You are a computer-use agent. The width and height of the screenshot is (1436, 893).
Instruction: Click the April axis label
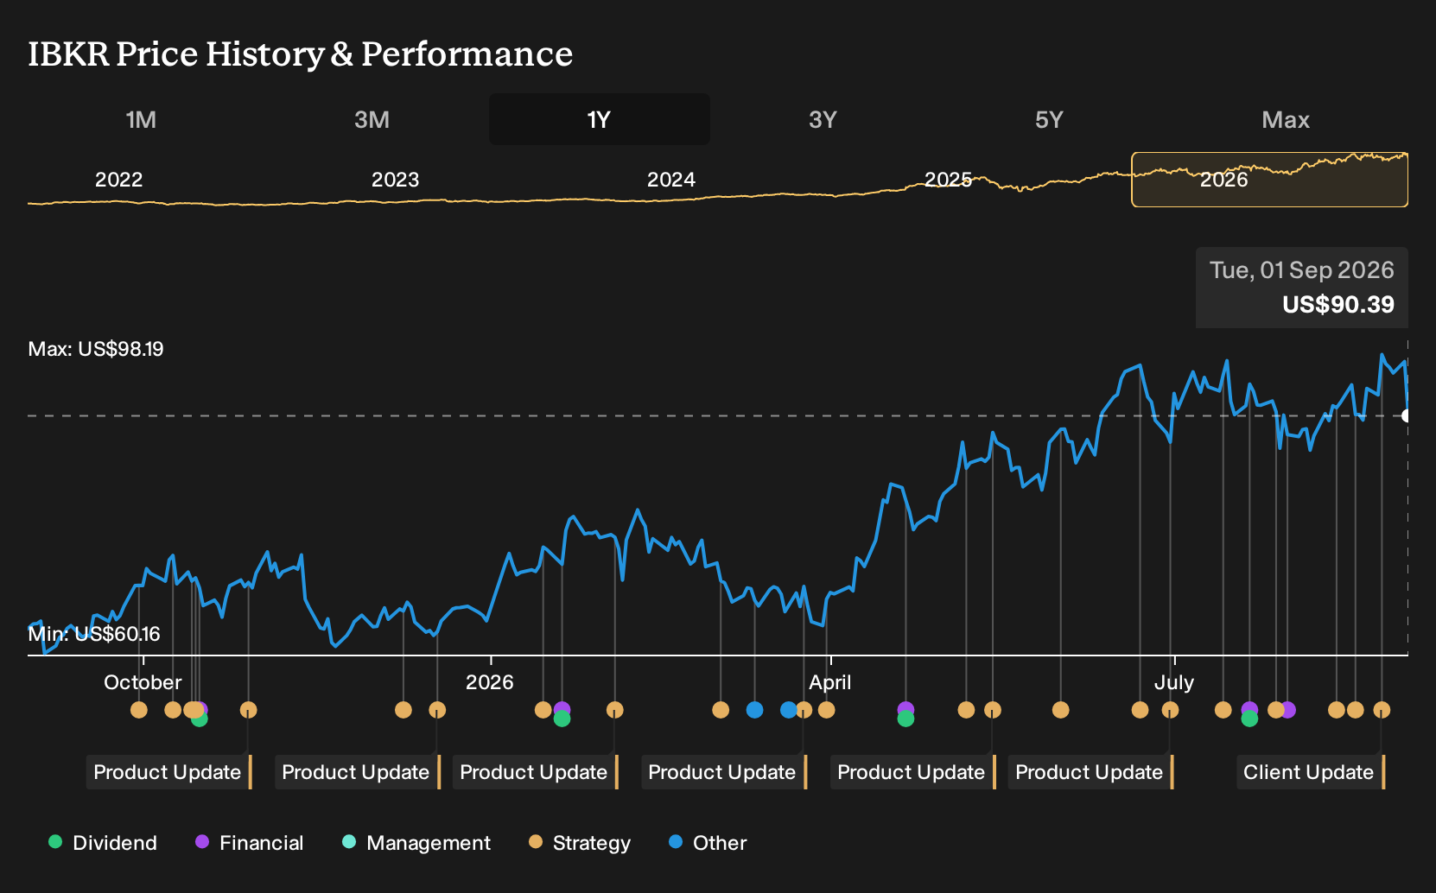coord(830,682)
